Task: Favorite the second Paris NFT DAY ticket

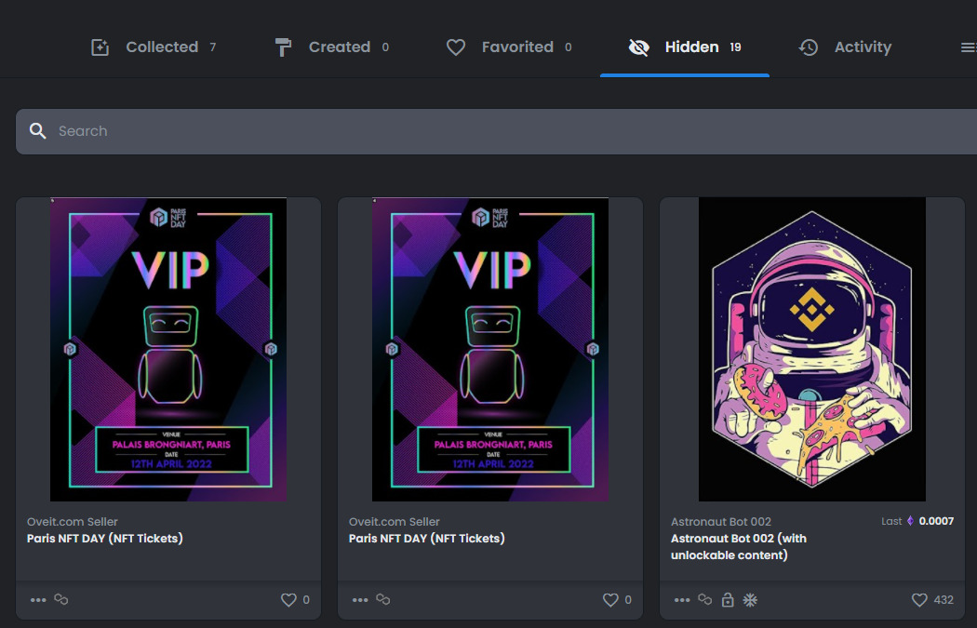Action: point(610,600)
